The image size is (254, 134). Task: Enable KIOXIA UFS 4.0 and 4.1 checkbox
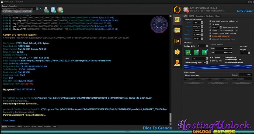click(210, 36)
